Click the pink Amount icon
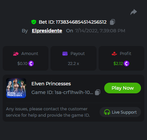147x140 pixels. coord(16,54)
